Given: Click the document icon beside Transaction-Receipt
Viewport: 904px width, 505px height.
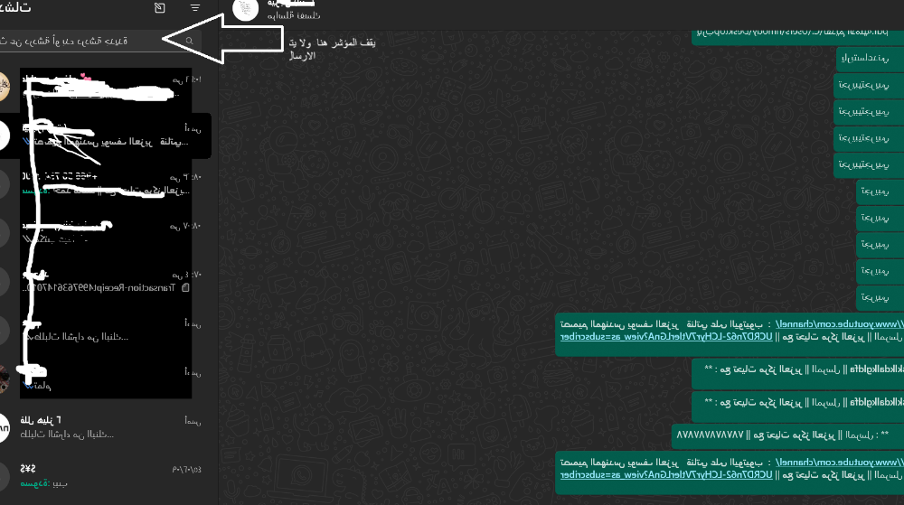Looking at the screenshot, I should click(x=185, y=287).
